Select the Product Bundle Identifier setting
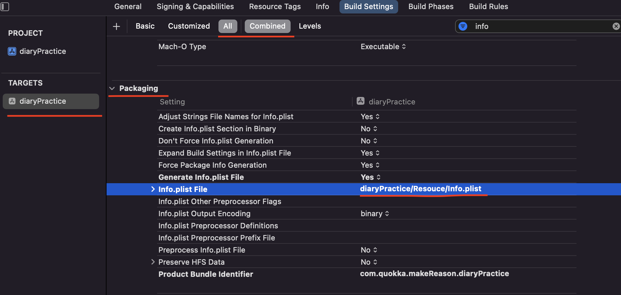621x295 pixels. 206,274
